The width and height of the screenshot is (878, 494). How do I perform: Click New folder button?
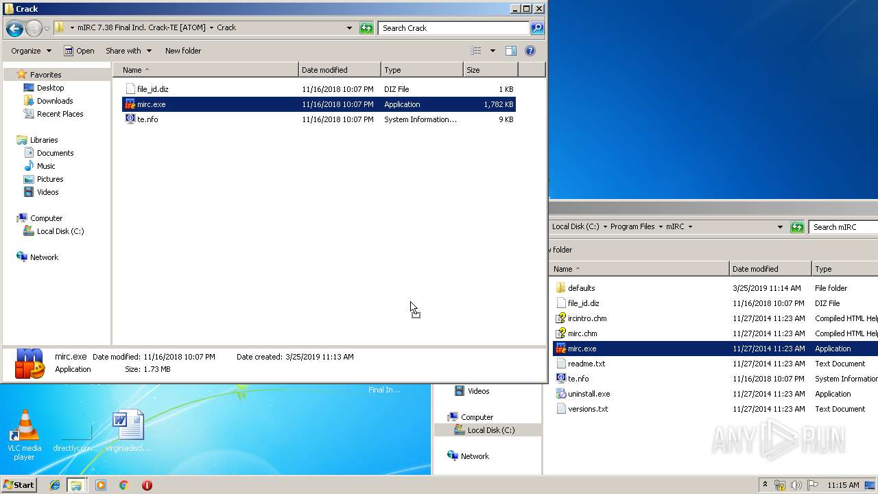(183, 51)
